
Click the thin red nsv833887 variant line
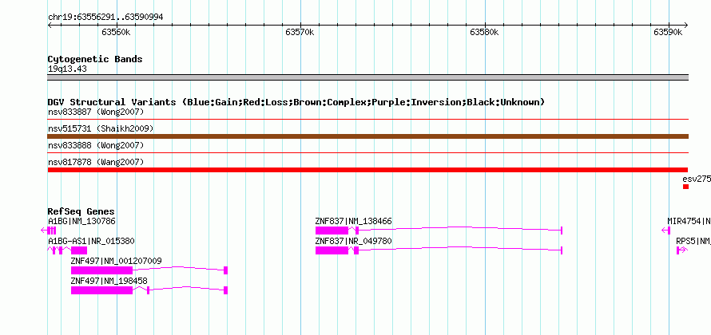pos(367,120)
